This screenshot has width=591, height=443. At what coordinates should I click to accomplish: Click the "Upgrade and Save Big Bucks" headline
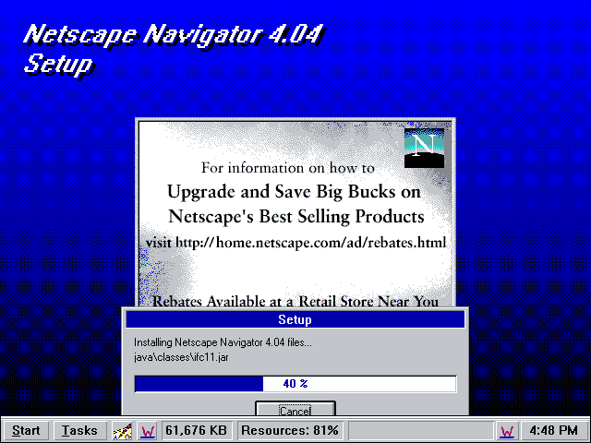[x=295, y=192]
